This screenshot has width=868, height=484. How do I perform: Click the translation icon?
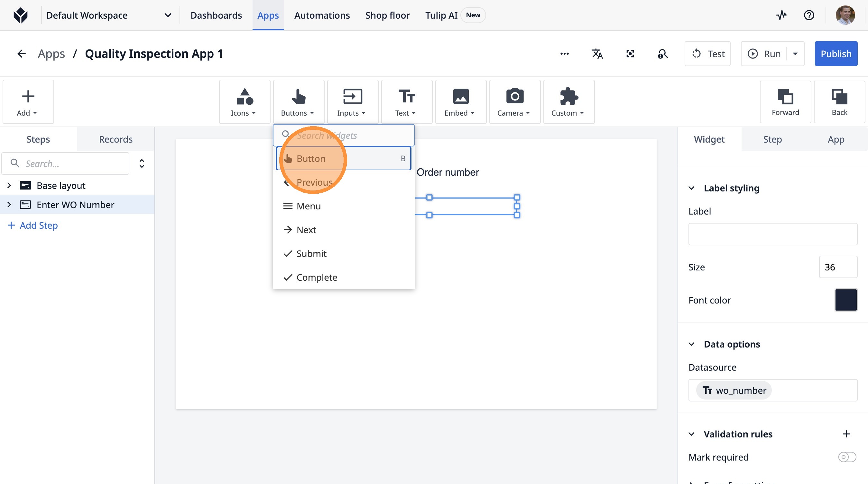[x=597, y=54]
